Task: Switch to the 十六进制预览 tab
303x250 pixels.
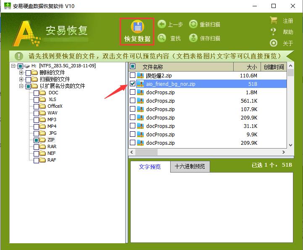Action: coord(190,166)
